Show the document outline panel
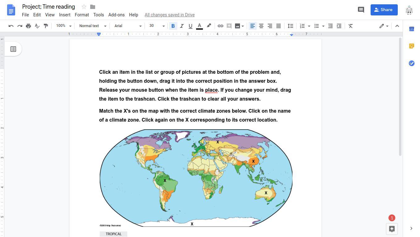This screenshot has width=420, height=237. point(13,49)
